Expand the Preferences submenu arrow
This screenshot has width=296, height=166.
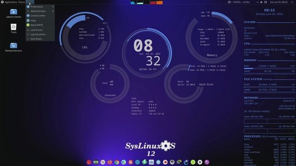coord(53,6)
